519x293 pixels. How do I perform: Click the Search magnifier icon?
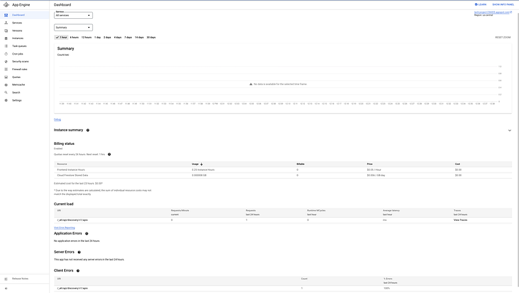(x=6, y=92)
